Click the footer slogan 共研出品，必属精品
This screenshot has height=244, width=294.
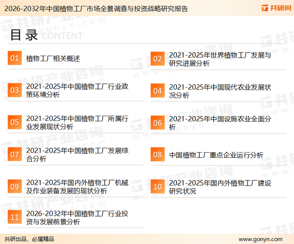(x=29, y=239)
